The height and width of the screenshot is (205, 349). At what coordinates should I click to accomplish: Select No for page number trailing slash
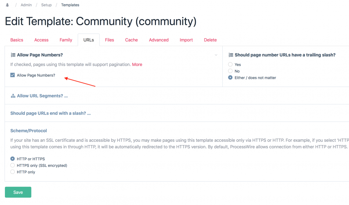point(230,71)
